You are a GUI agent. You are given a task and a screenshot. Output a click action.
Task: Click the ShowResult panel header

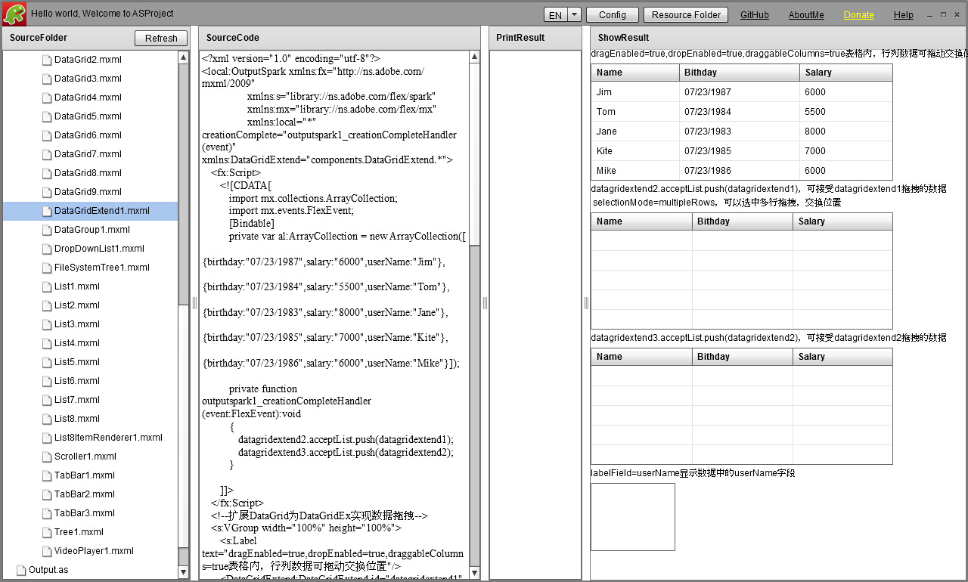tap(778, 38)
